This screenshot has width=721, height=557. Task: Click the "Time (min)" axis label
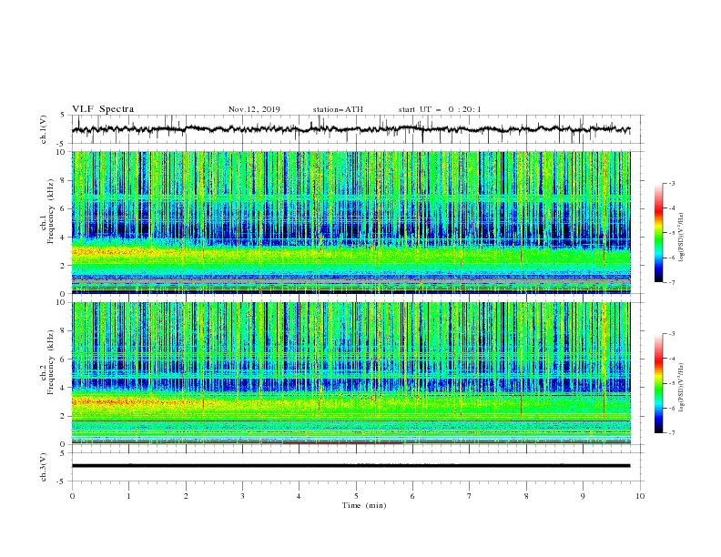pyautogui.click(x=364, y=505)
